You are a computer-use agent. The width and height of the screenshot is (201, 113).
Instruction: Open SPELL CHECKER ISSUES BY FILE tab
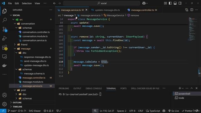click(145, 89)
